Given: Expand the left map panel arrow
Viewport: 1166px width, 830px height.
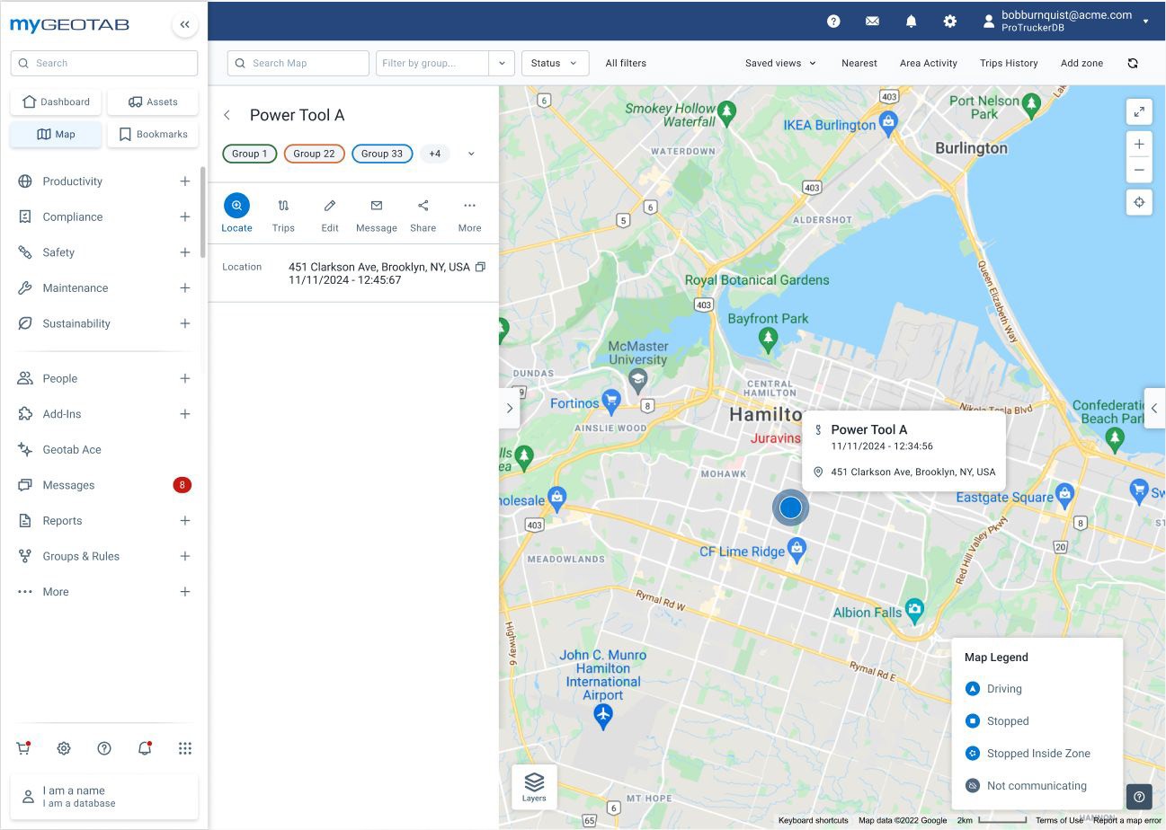Looking at the screenshot, I should [x=510, y=408].
